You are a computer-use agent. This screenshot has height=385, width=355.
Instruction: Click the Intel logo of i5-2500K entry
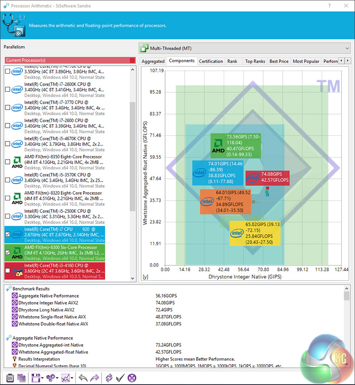[17, 216]
